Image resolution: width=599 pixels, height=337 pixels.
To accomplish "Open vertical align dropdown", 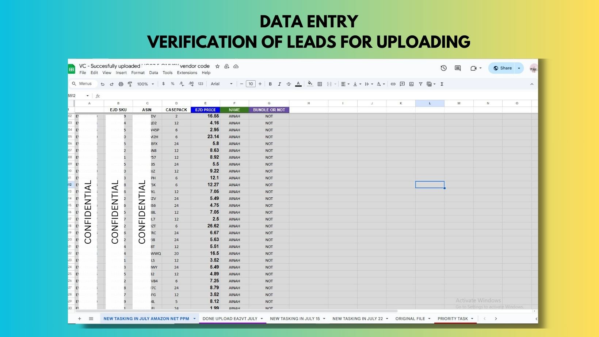I will point(357,84).
